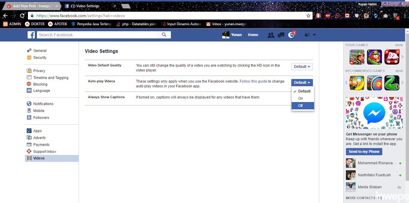Select "Off" in the Auto-play Videos dropdown
This screenshot has height=203, width=409.
tap(300, 106)
